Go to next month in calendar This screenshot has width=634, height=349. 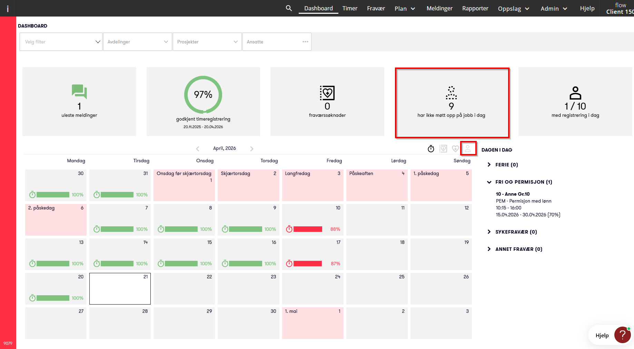tap(252, 149)
